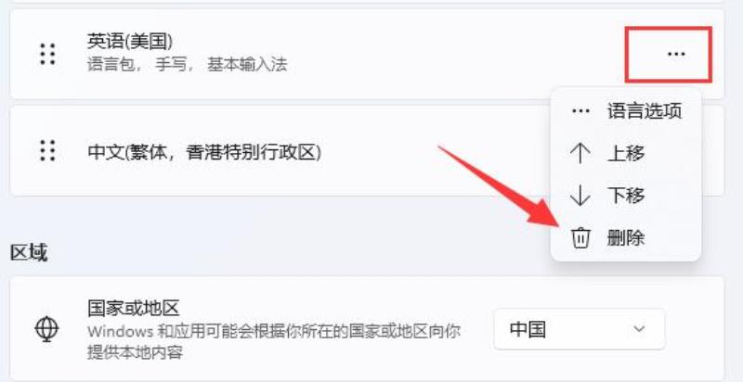Select 下移 menu entry
The height and width of the screenshot is (382, 743).
pyautogui.click(x=625, y=196)
